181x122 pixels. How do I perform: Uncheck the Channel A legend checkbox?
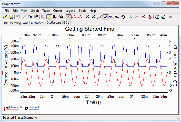(x=7, y=109)
